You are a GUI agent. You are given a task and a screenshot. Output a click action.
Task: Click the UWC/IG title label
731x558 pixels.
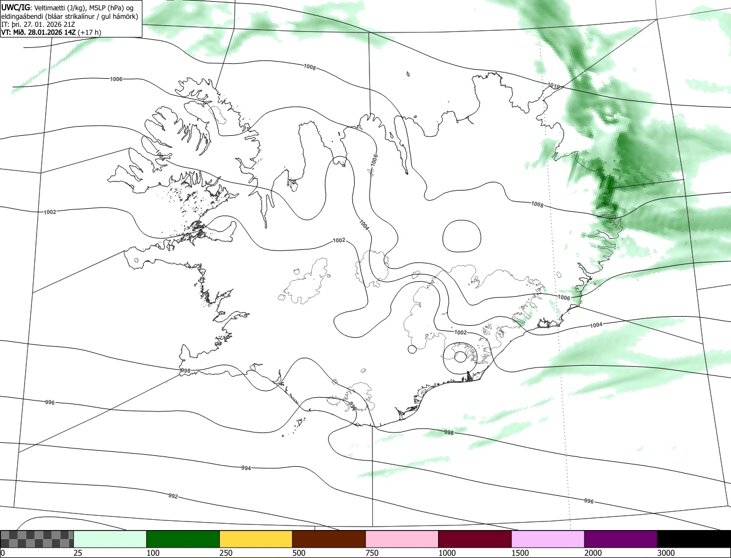tap(15, 7)
